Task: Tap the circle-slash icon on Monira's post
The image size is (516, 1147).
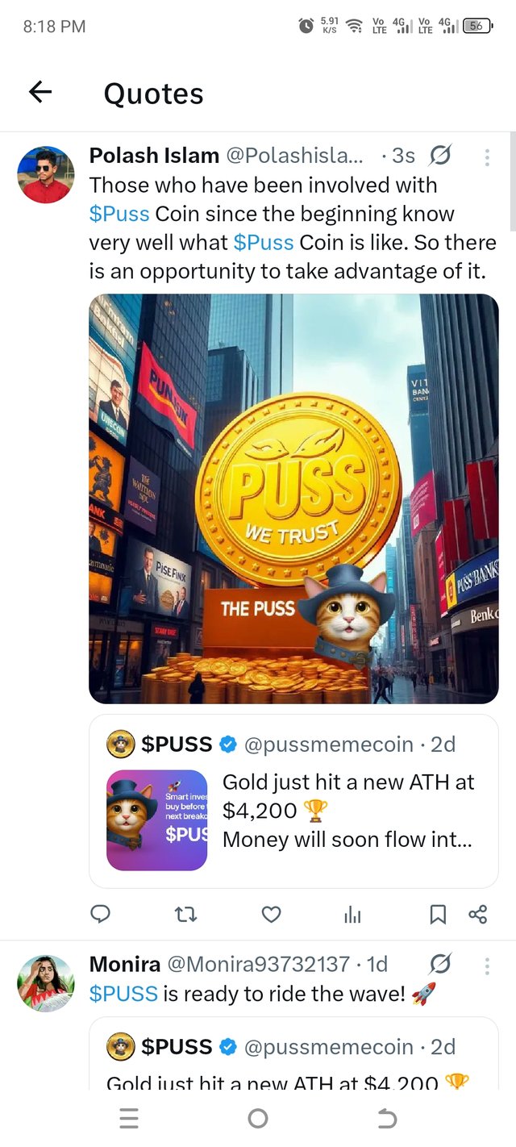Action: click(440, 963)
